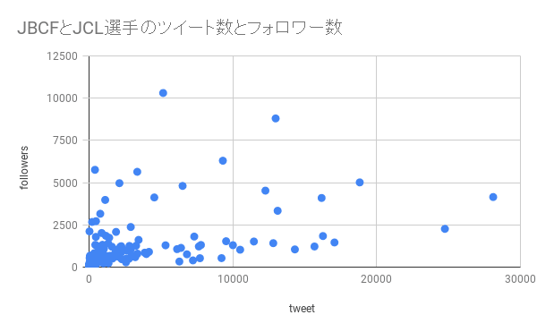The height and width of the screenshot is (332, 537).
Task: Click the 10000 x-axis label
Action: (x=233, y=279)
